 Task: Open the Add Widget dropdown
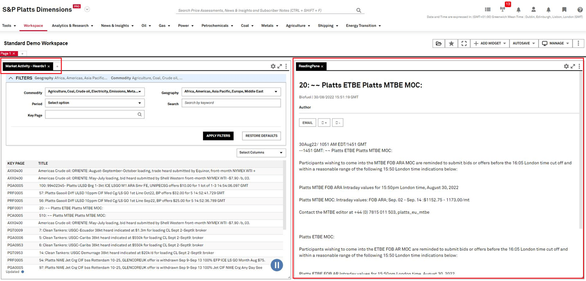coord(489,43)
